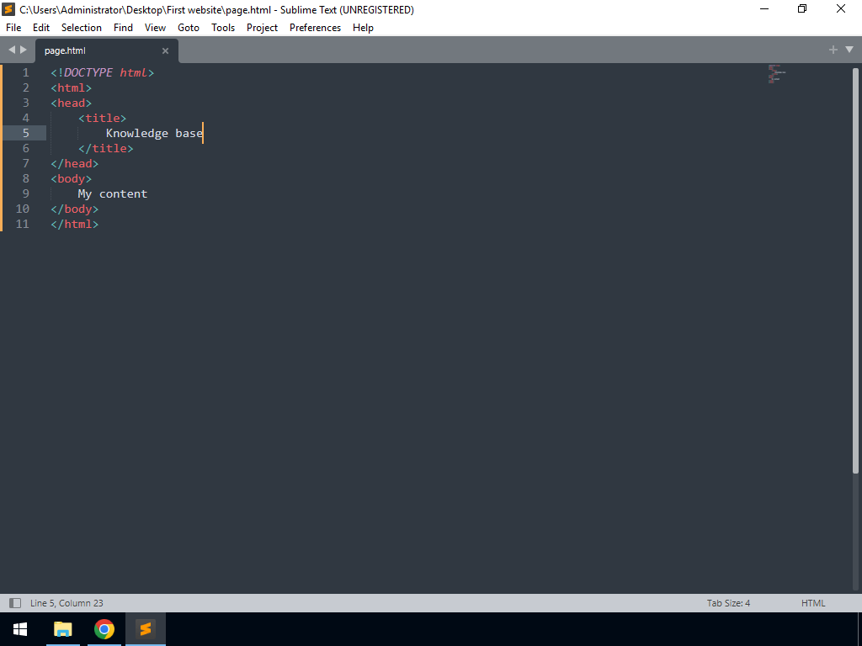Image resolution: width=862 pixels, height=646 pixels.
Task: Click the Line 5, Column 23 status text
Action: click(x=67, y=603)
